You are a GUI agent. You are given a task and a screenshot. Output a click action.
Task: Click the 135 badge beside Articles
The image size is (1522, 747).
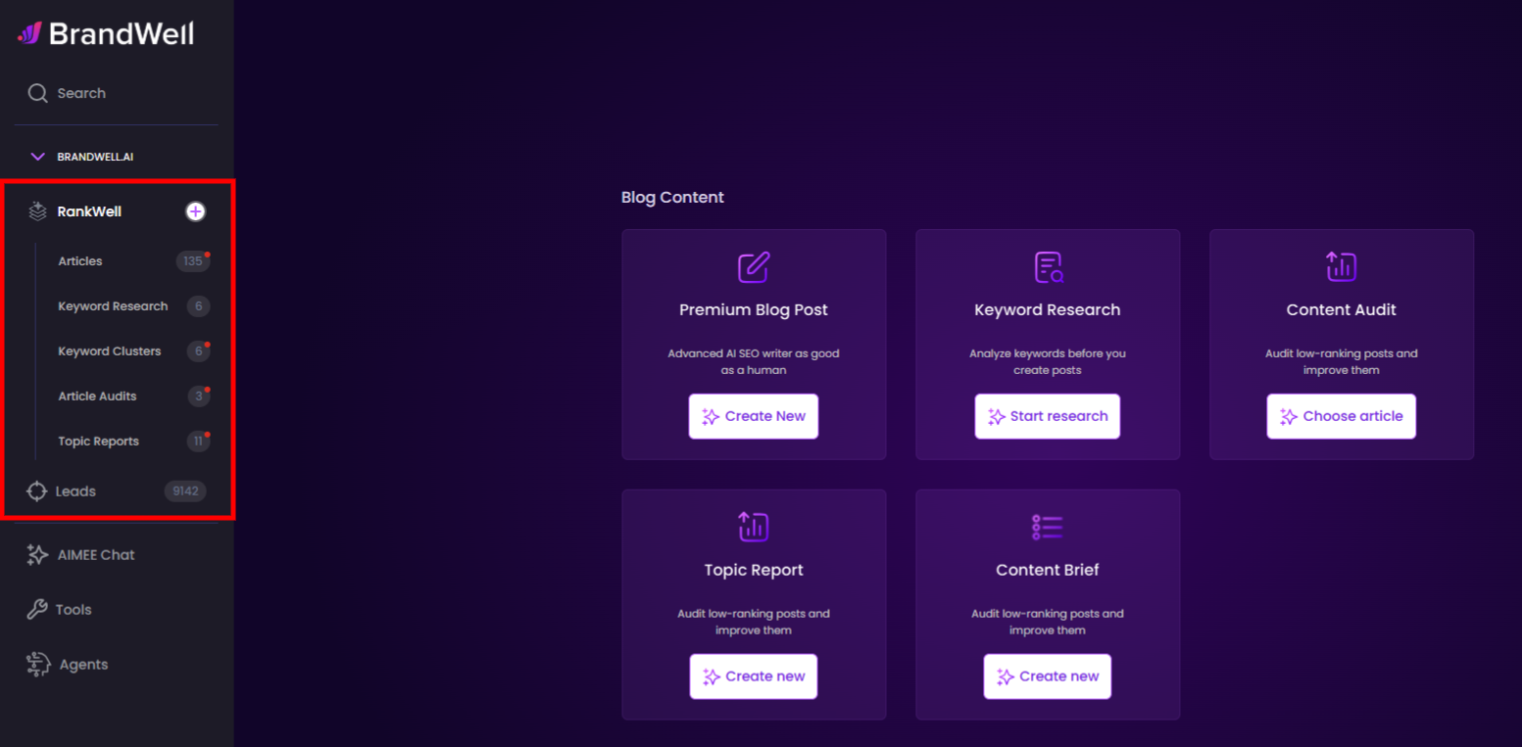coord(192,261)
